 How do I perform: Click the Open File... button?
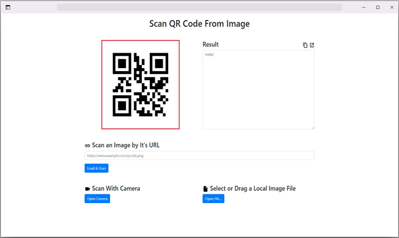tap(213, 199)
